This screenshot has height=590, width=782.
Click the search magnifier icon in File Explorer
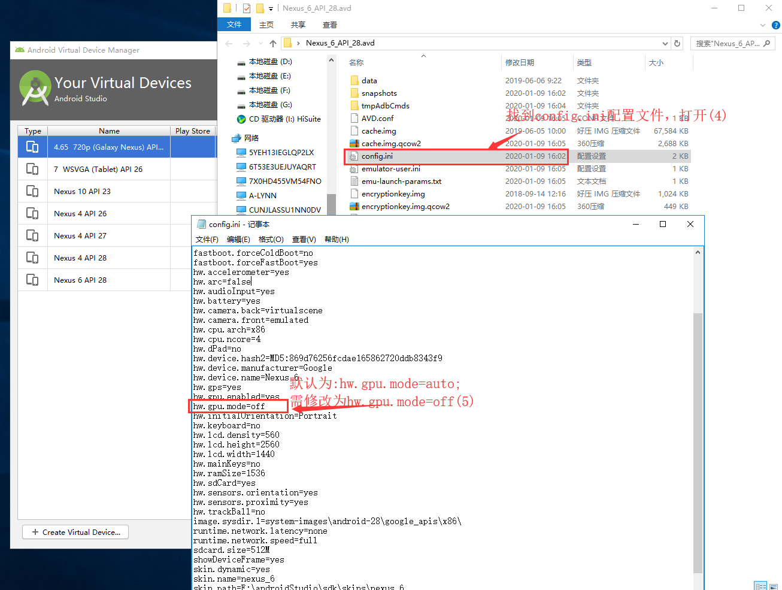coord(767,43)
